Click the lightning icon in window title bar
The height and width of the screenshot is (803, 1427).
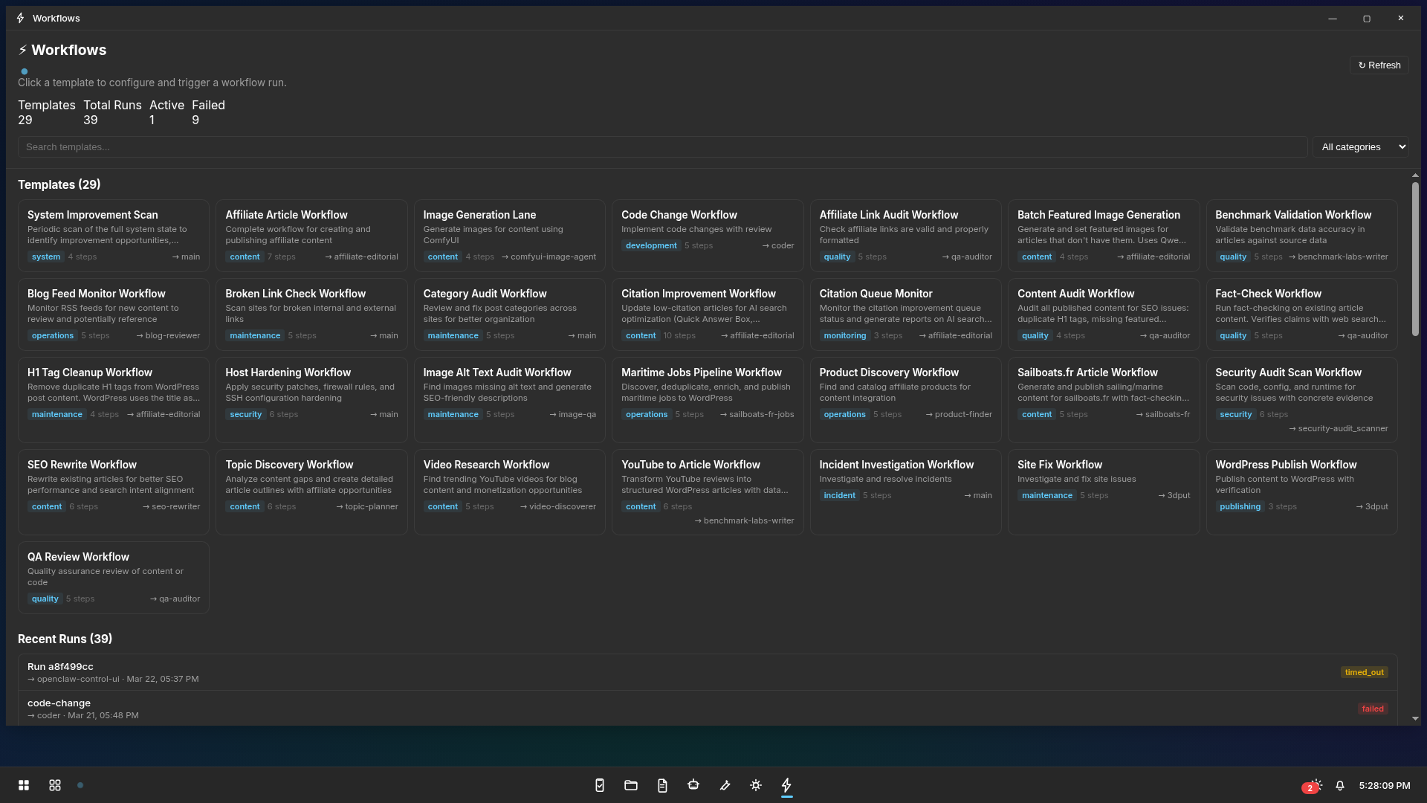[x=20, y=18]
